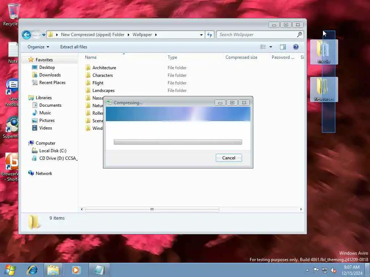Click the scroll right arrow in file list

pyautogui.click(x=301, y=209)
